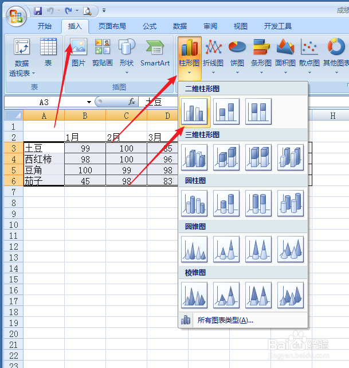349x368 pixels.
Task: Pick the 3D cone chart
Action: [291, 250]
